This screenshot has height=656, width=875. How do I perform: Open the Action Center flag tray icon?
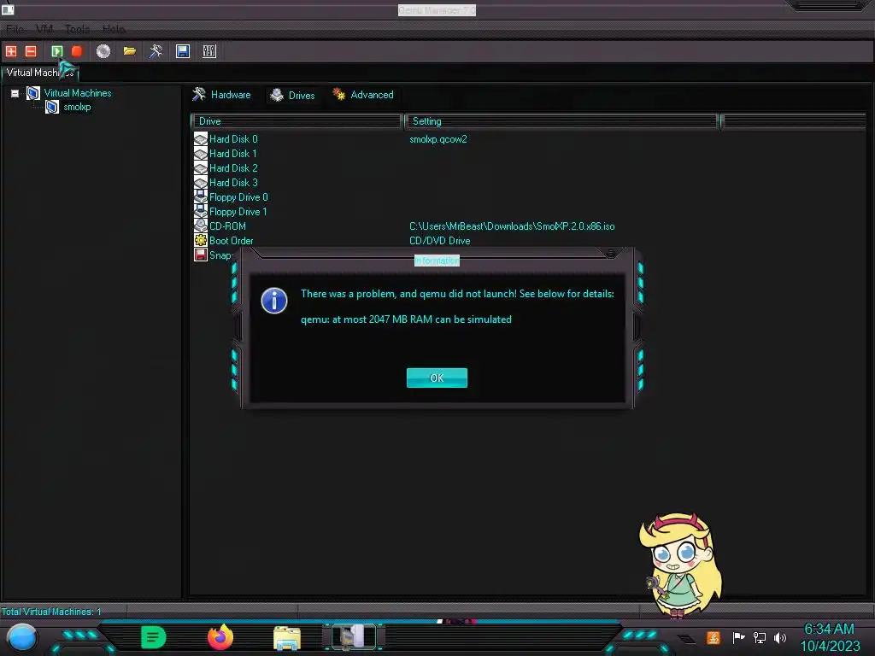point(738,637)
